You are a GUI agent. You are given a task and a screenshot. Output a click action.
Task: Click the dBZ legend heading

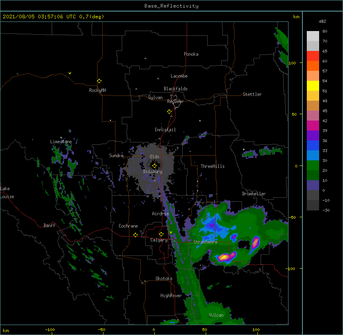pyautogui.click(x=322, y=21)
